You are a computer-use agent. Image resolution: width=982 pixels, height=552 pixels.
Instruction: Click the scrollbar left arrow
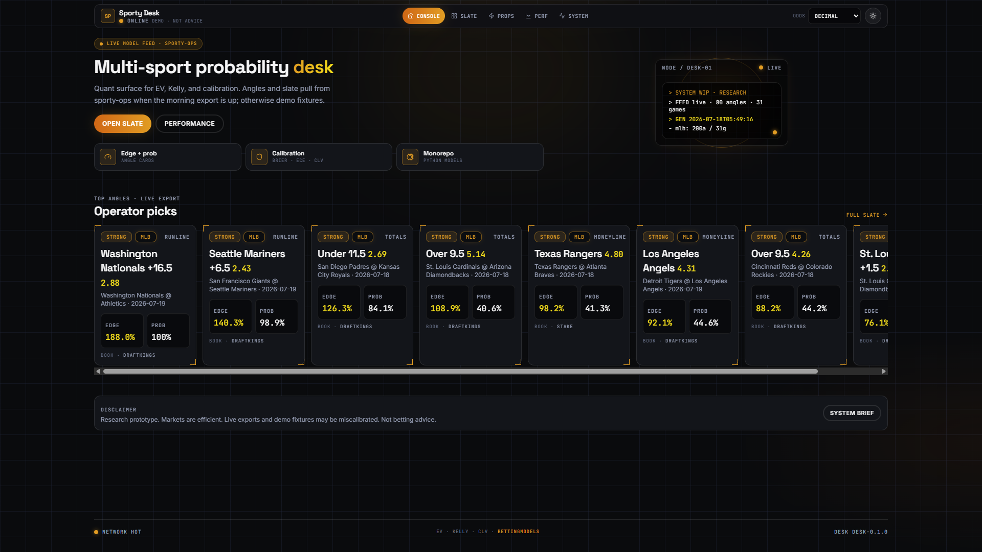point(98,372)
